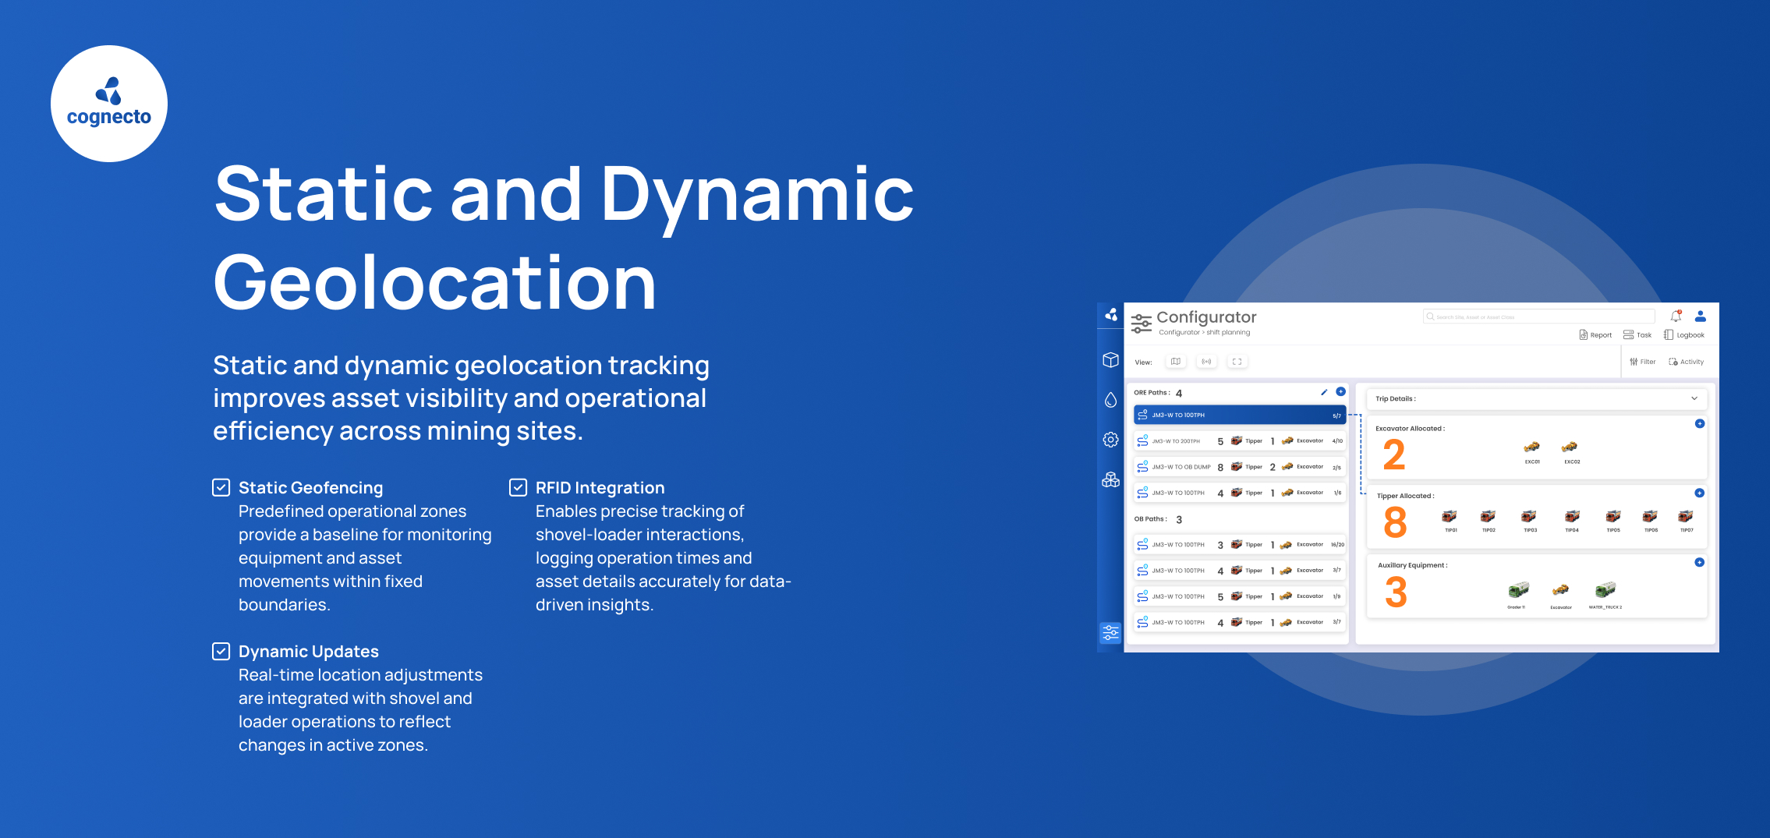1770x838 pixels.
Task: Switch to map view
Action: [x=1176, y=362]
